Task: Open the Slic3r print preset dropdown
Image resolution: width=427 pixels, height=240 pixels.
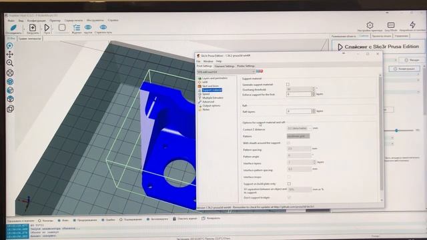Action: pyautogui.click(x=226, y=72)
